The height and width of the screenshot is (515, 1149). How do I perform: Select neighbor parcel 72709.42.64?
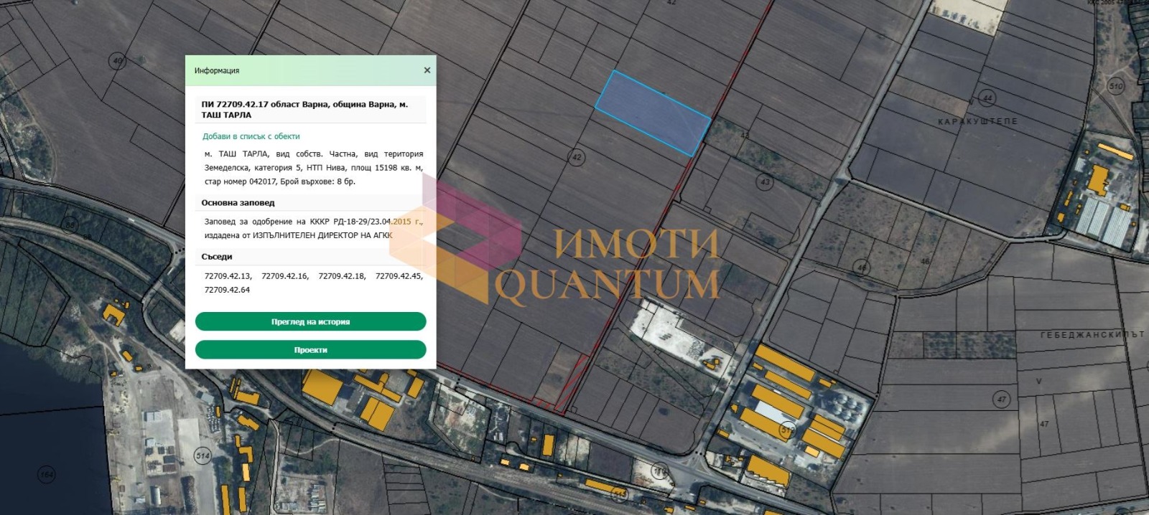[227, 290]
